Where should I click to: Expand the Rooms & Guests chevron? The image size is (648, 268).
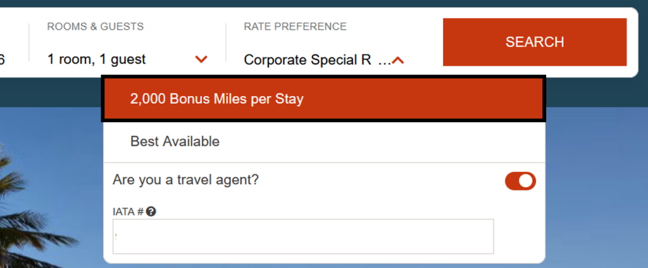click(201, 60)
